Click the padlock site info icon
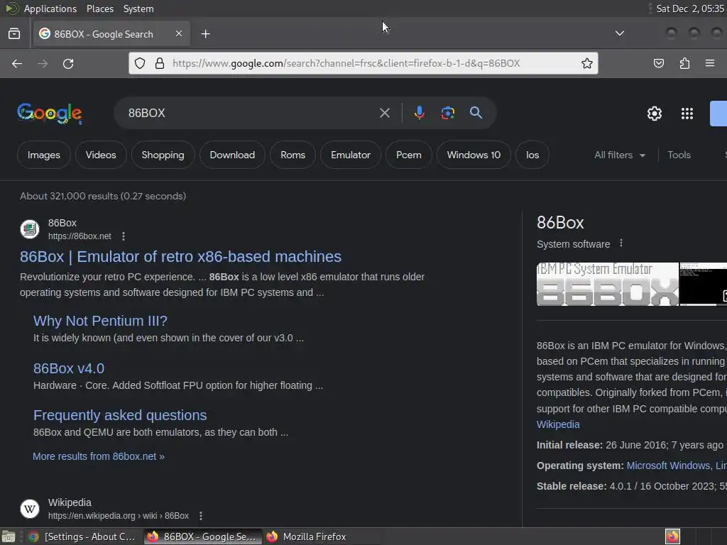727x545 pixels. click(x=160, y=63)
